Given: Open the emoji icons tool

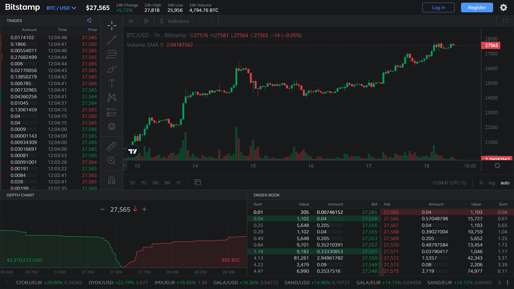Looking at the screenshot, I should tap(112, 127).
